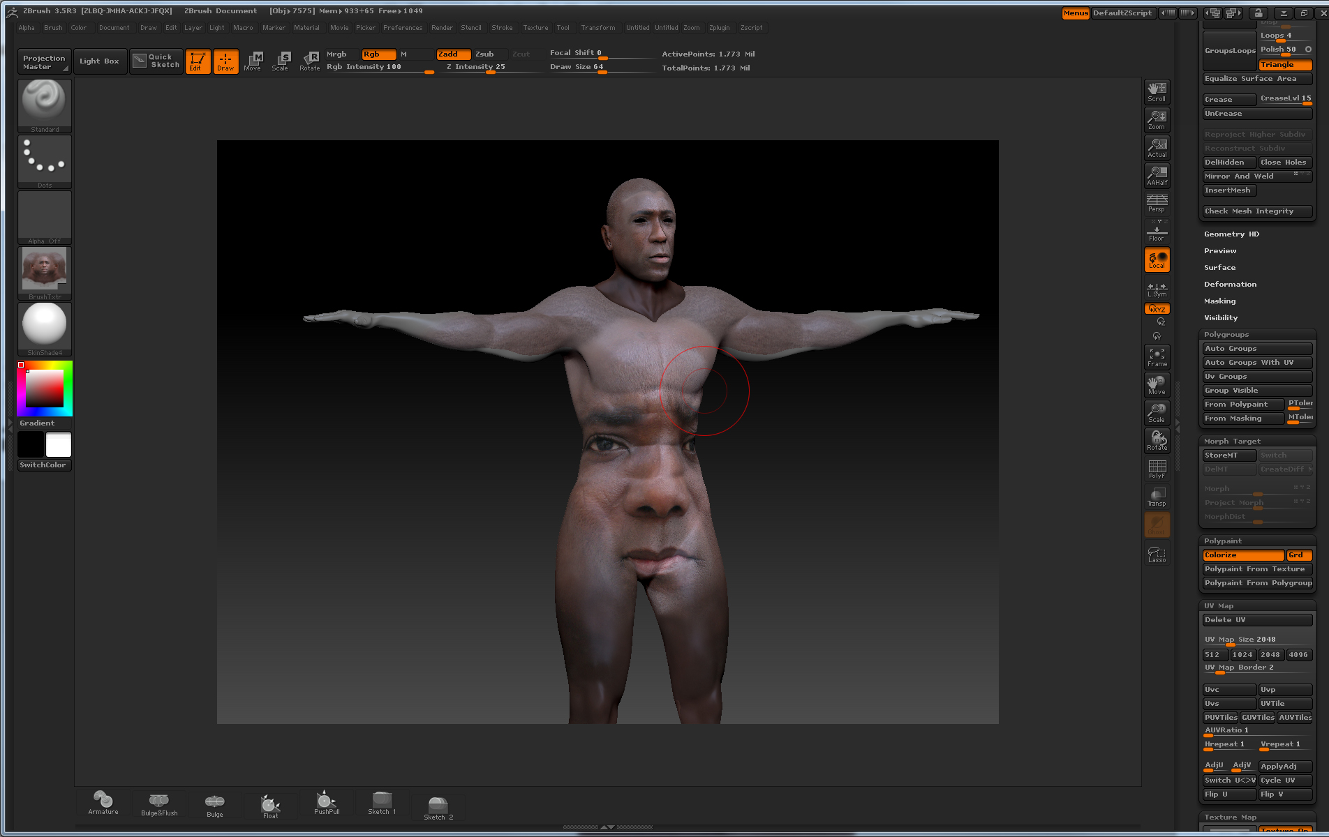Choose the PushPull brush icon
Viewport: 1329px width, 837px height.
click(326, 803)
